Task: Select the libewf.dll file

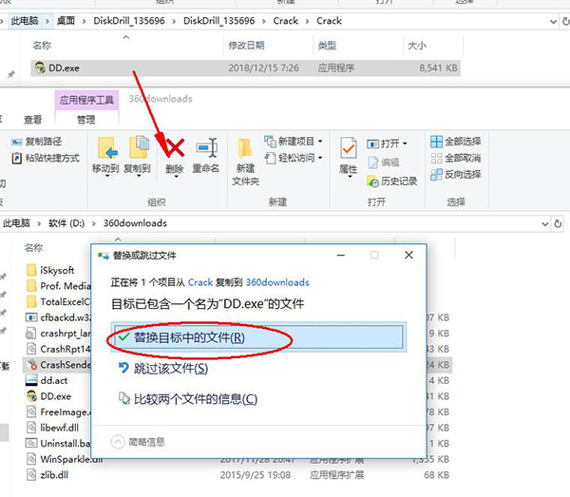Action: coord(52,428)
